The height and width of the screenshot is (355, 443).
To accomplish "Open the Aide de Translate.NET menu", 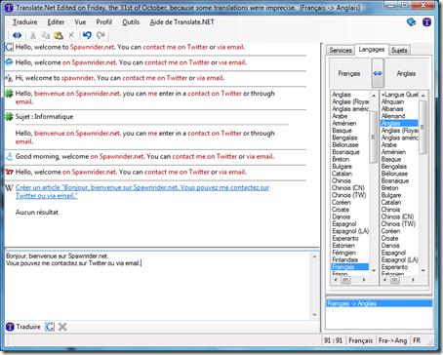I will click(x=181, y=22).
